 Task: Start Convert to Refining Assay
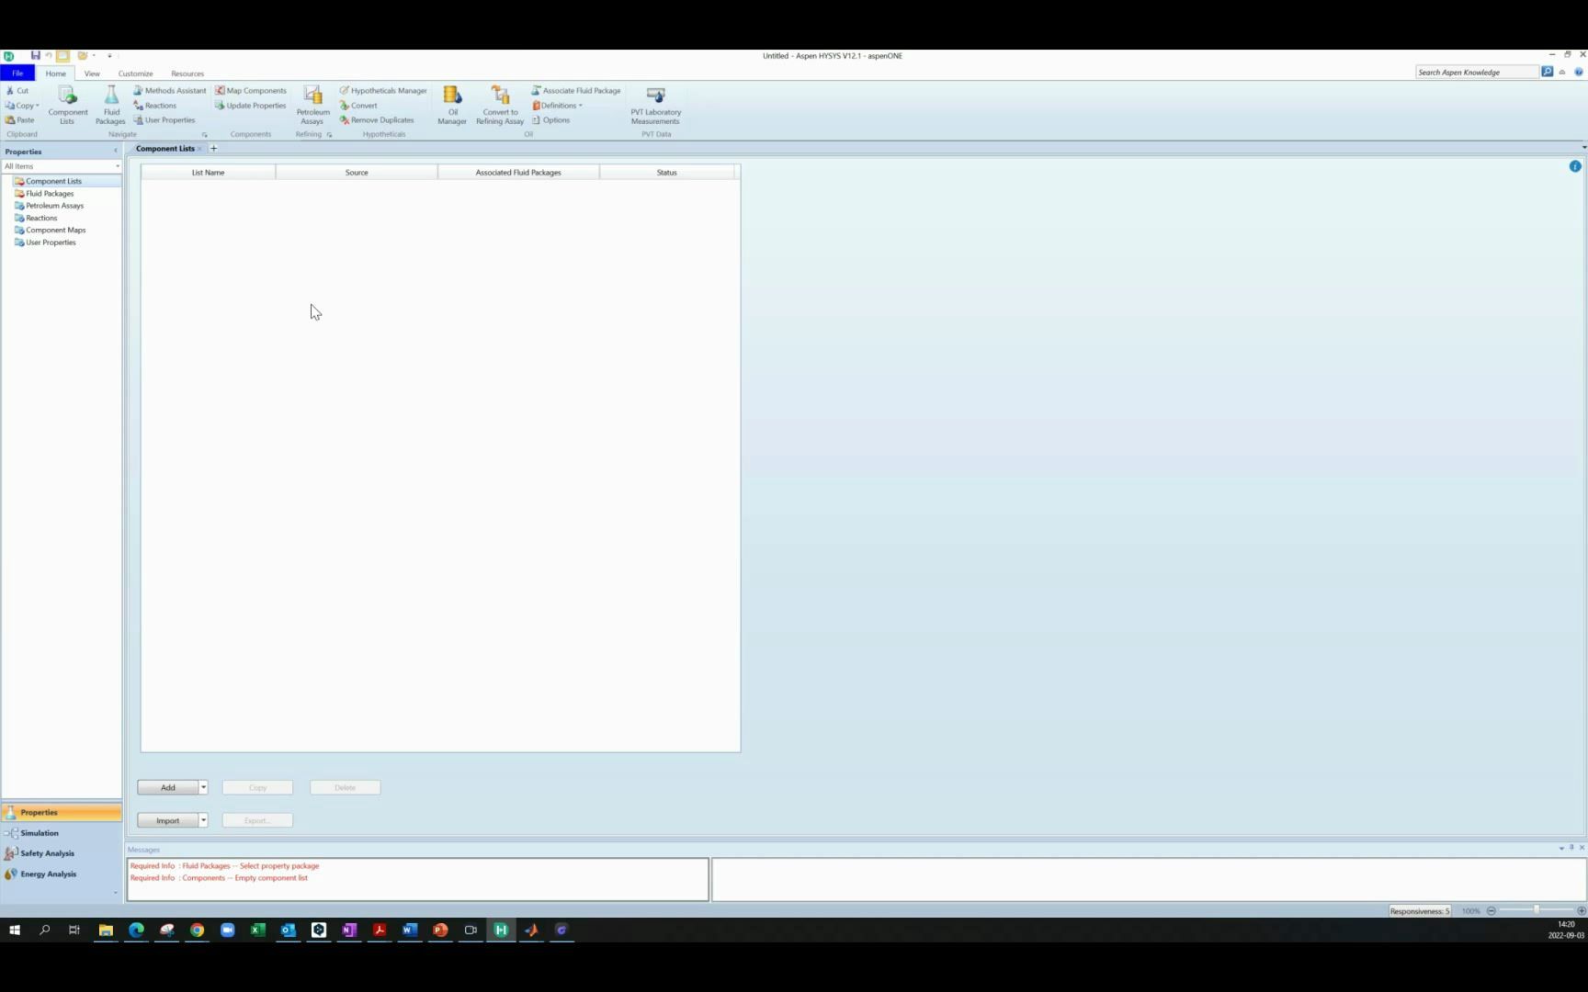[499, 104]
